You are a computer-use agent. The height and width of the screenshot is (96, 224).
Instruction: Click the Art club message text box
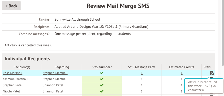[x=109, y=45]
